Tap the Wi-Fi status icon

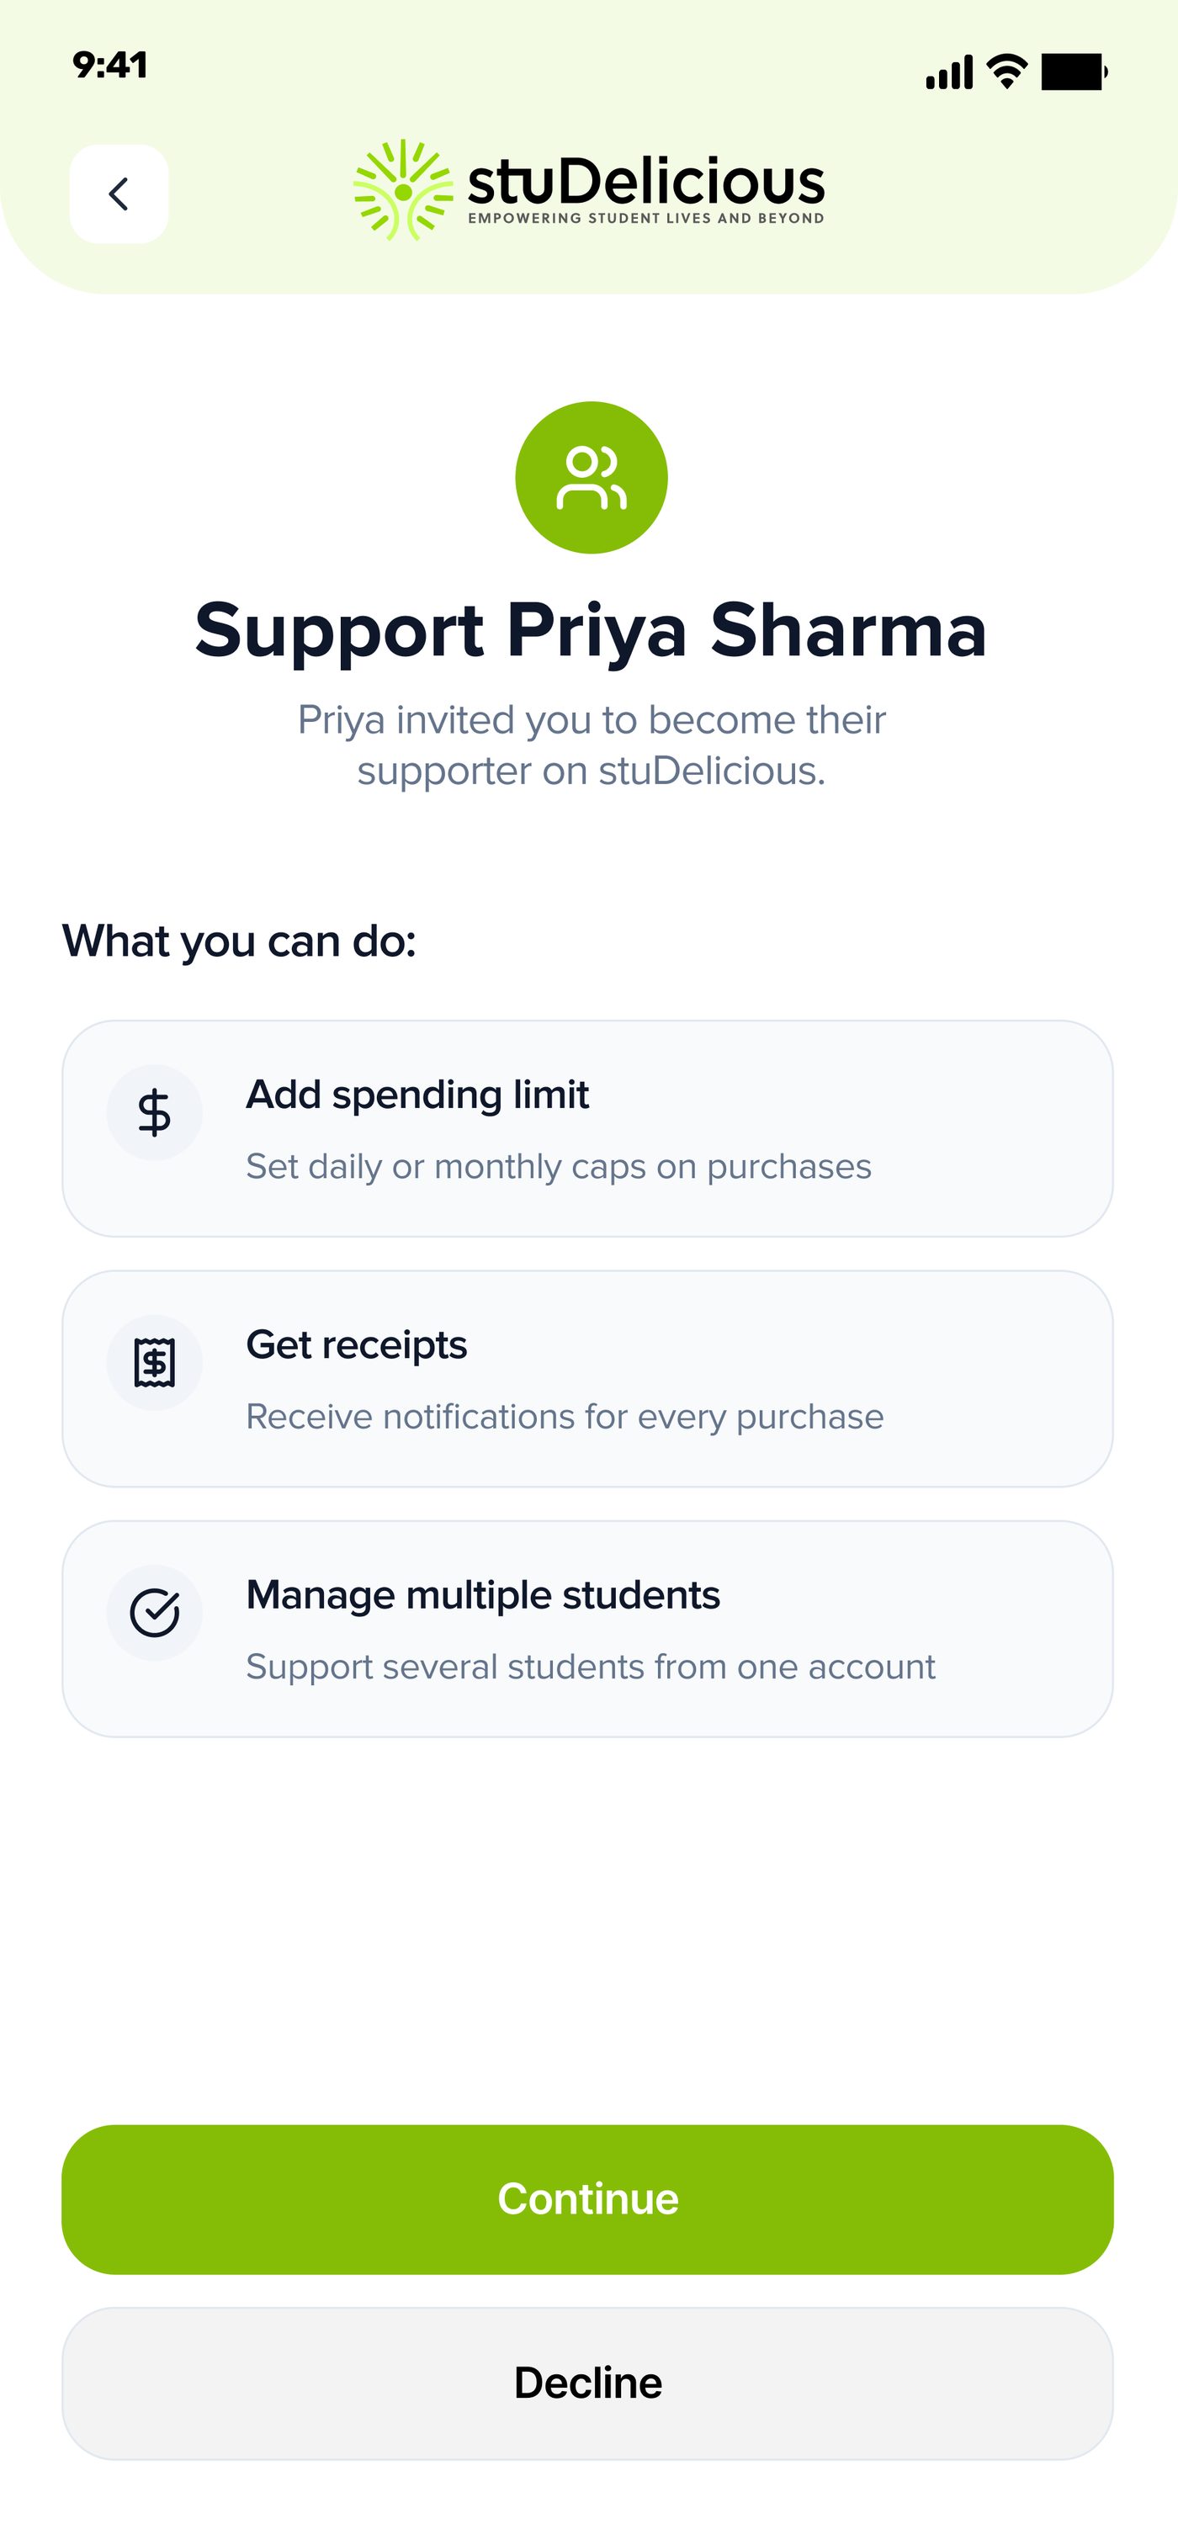click(1007, 72)
